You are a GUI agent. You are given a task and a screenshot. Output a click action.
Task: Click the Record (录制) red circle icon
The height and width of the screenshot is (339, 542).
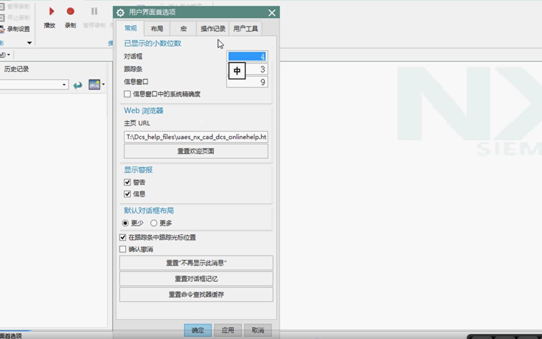point(70,11)
